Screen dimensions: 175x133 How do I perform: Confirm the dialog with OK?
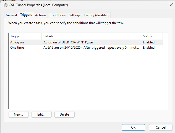133,127
